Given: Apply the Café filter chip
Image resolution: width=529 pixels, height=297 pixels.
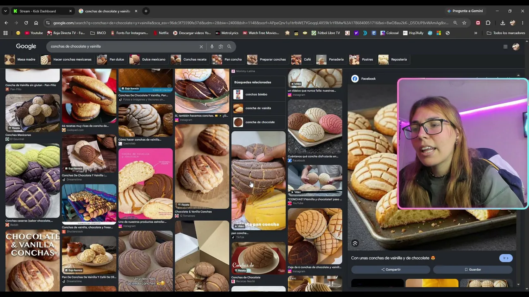Looking at the screenshot, I should tap(301, 59).
